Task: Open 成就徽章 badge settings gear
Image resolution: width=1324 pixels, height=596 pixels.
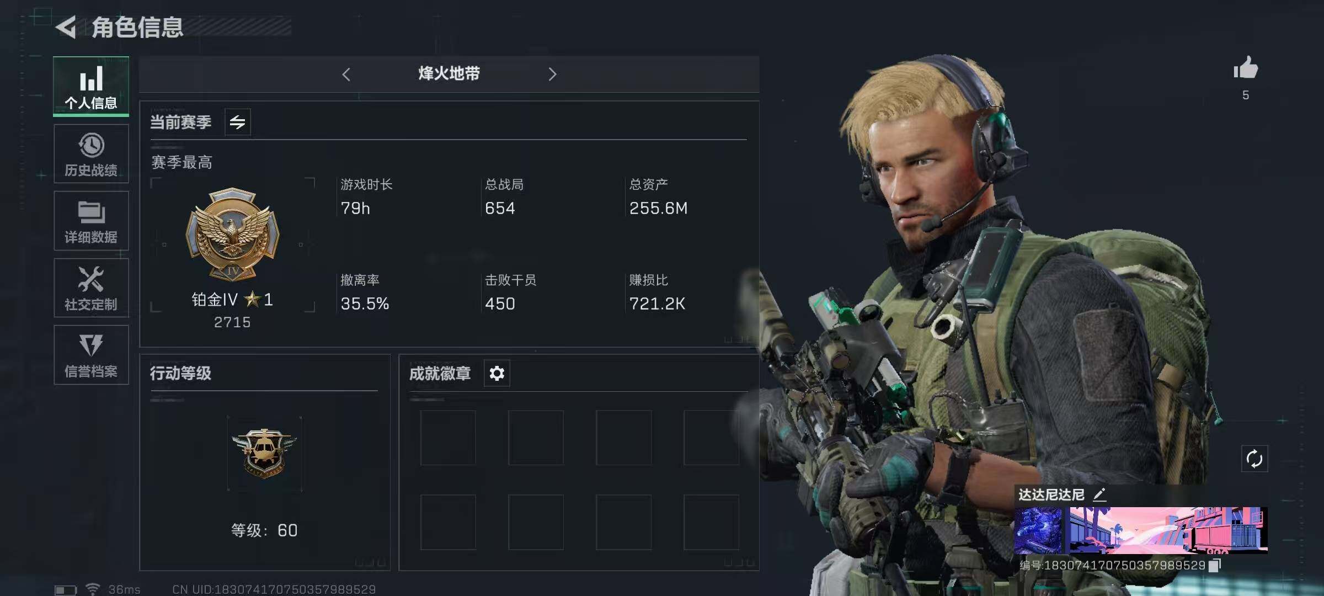Action: point(497,374)
